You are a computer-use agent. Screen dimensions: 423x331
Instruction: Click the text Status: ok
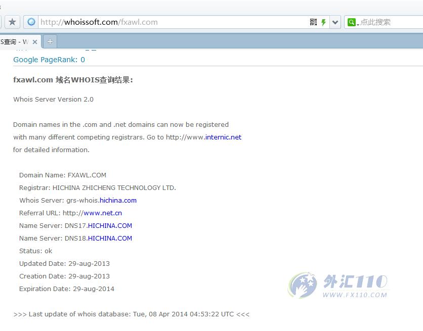[35, 251]
